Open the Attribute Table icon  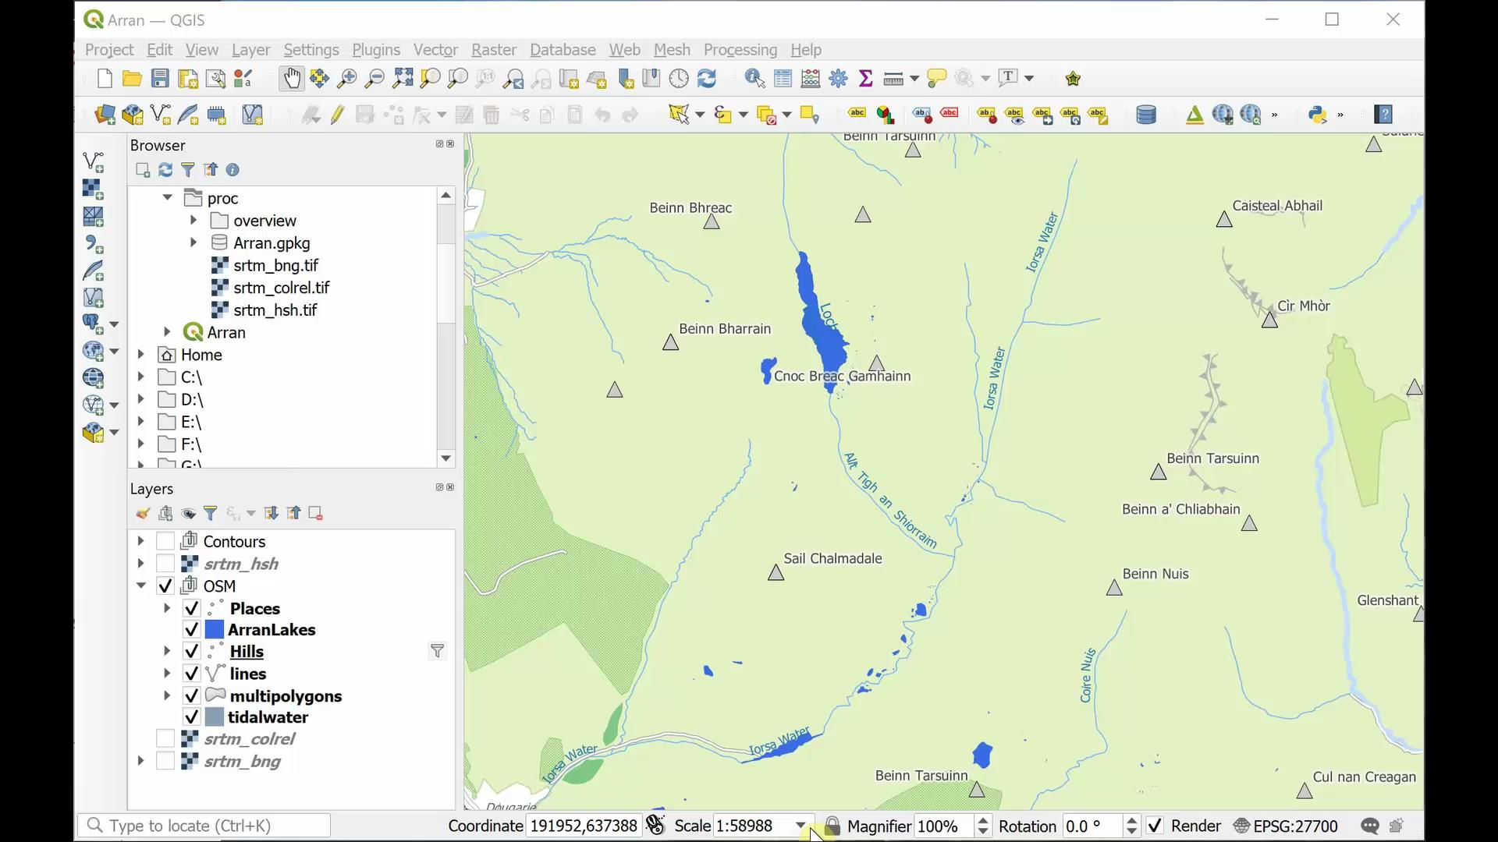pos(783,78)
